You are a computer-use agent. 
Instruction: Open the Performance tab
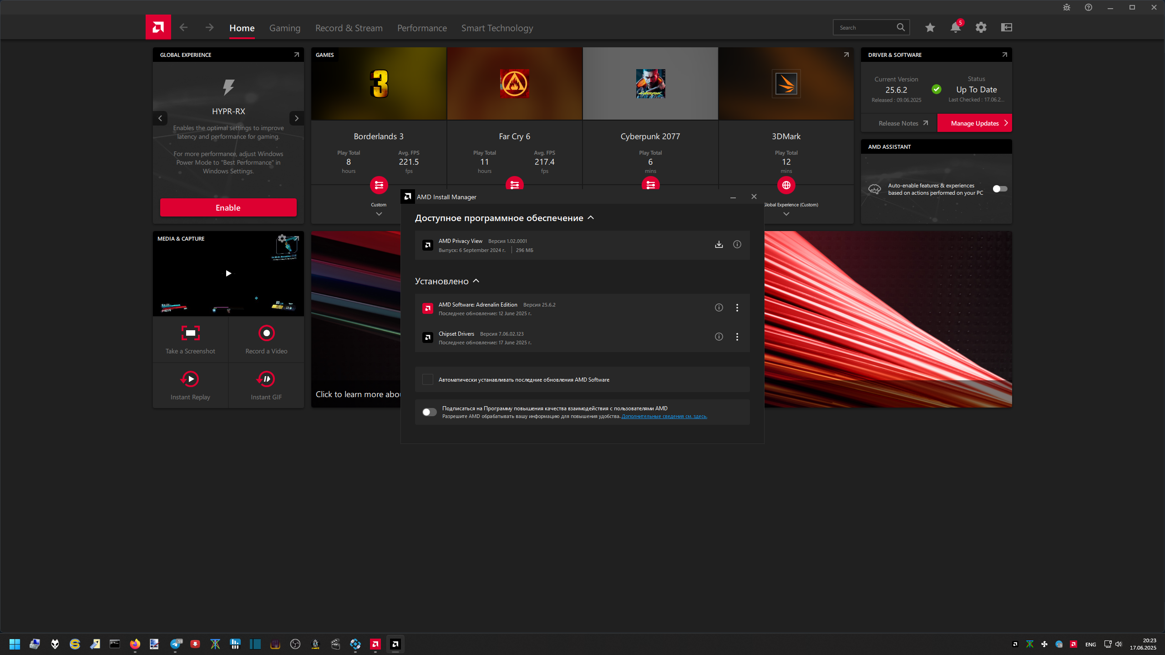pyautogui.click(x=421, y=28)
